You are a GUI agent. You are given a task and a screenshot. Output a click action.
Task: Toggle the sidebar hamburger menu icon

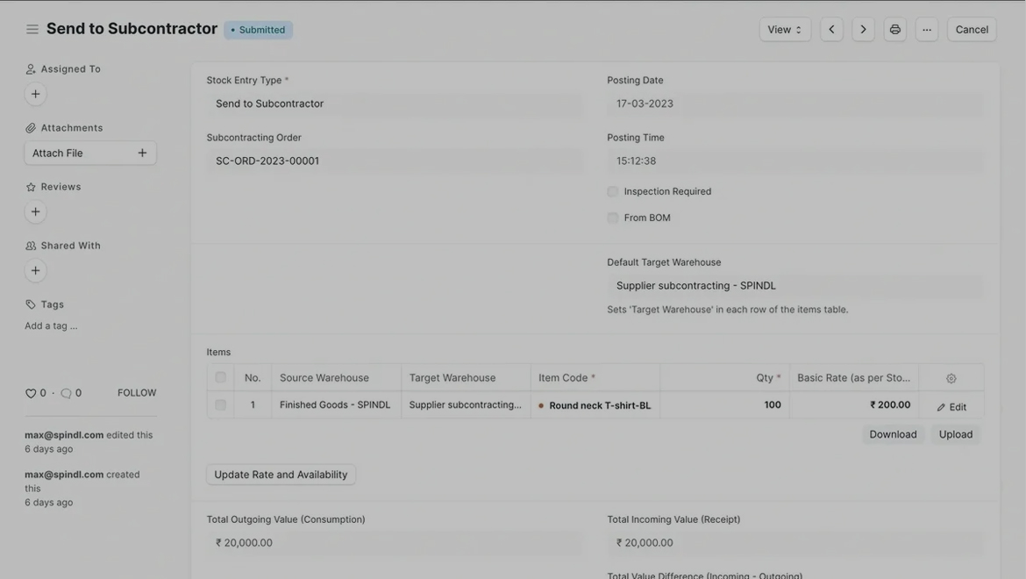32,29
